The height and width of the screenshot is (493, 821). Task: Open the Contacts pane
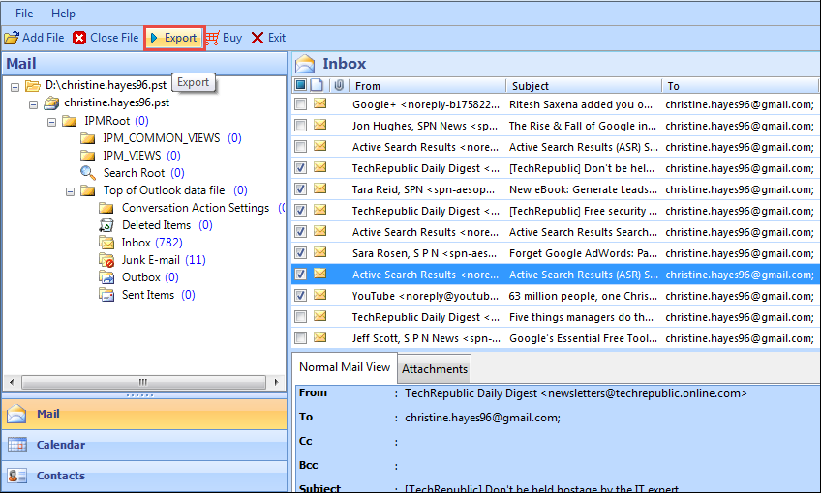pos(60,476)
